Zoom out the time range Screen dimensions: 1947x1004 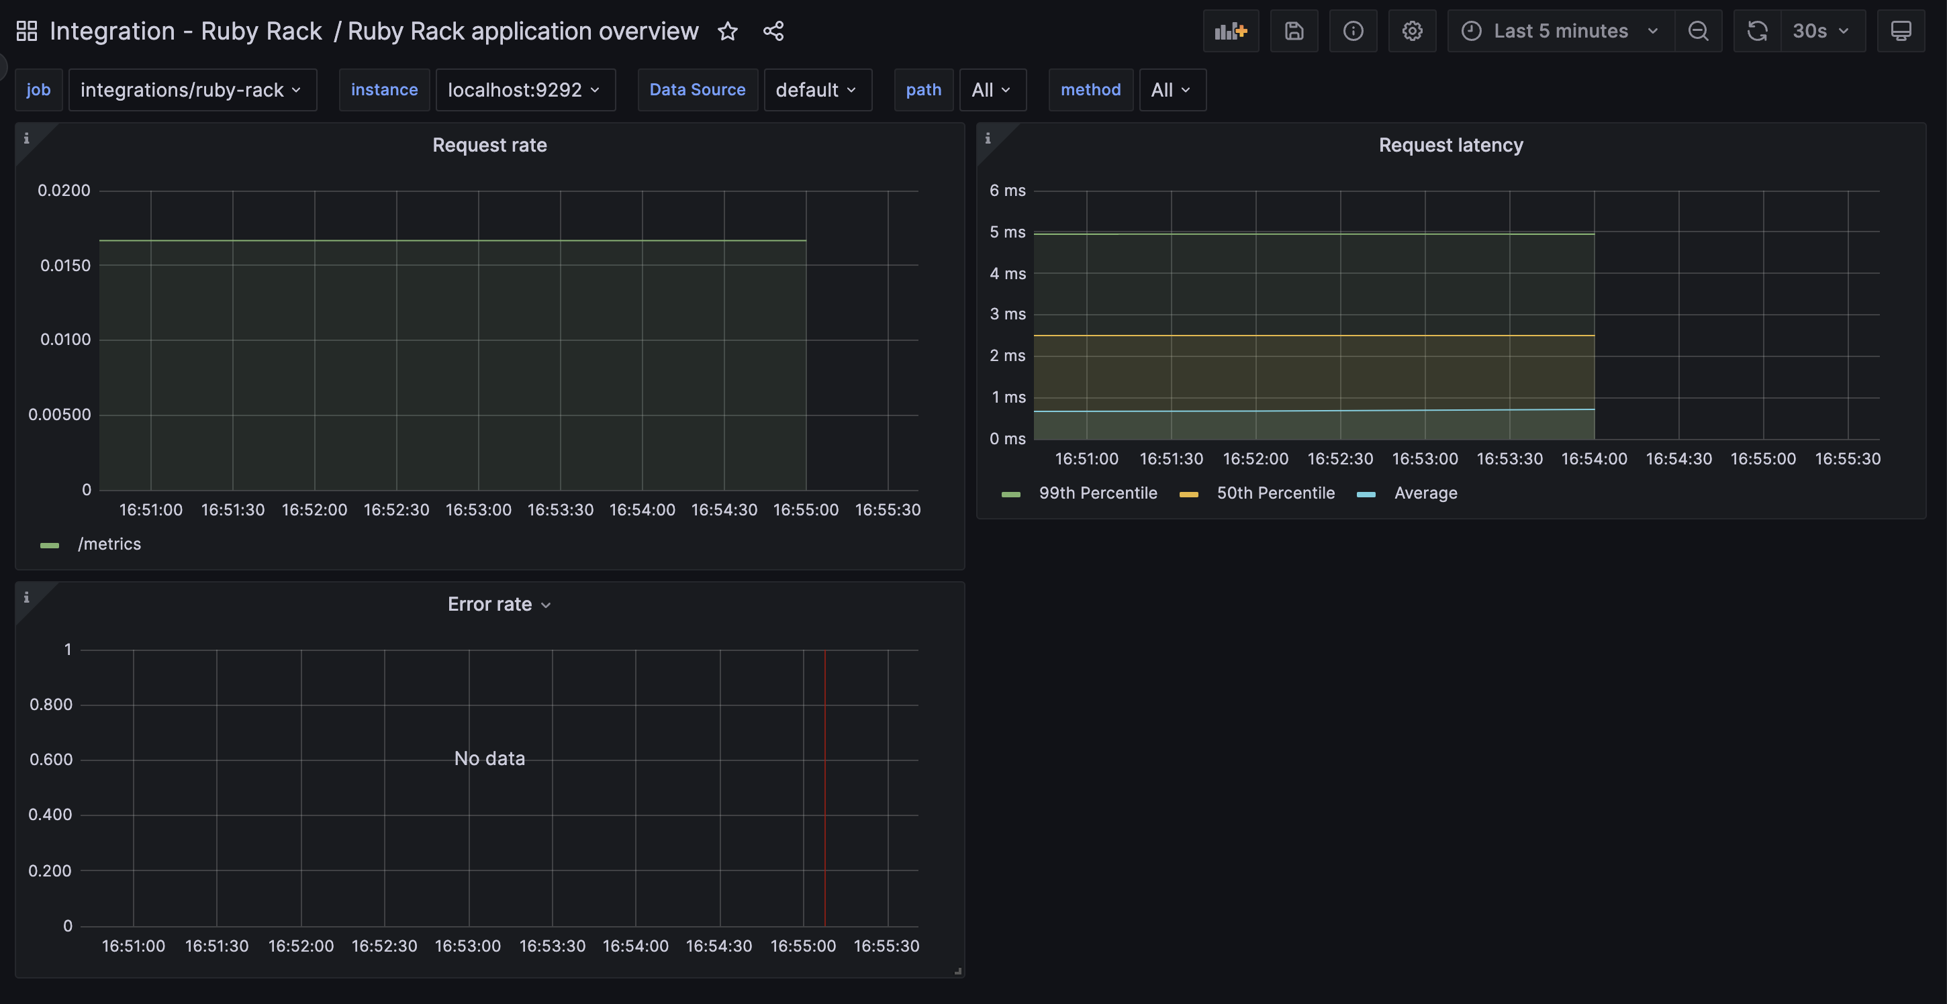(x=1699, y=31)
